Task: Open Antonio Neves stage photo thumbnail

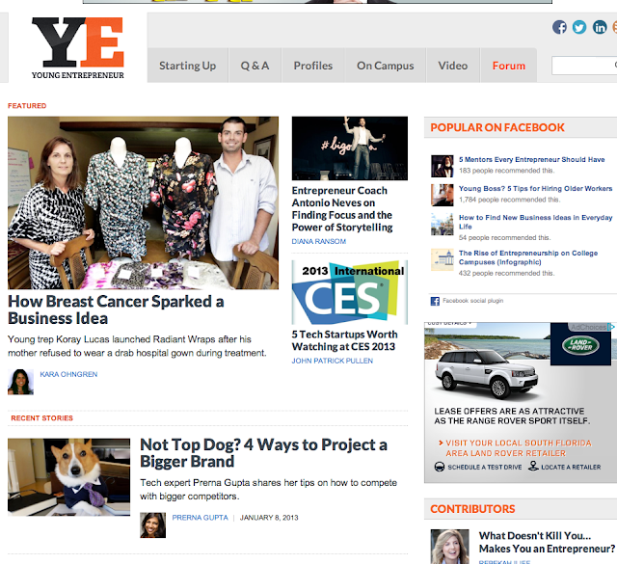Action: tap(350, 148)
